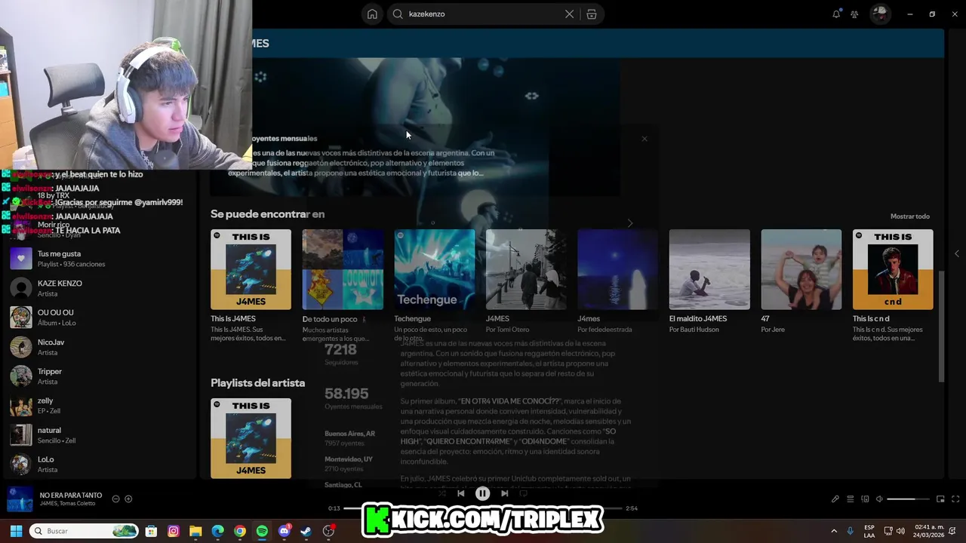Open Windows Start menu

coord(16,531)
